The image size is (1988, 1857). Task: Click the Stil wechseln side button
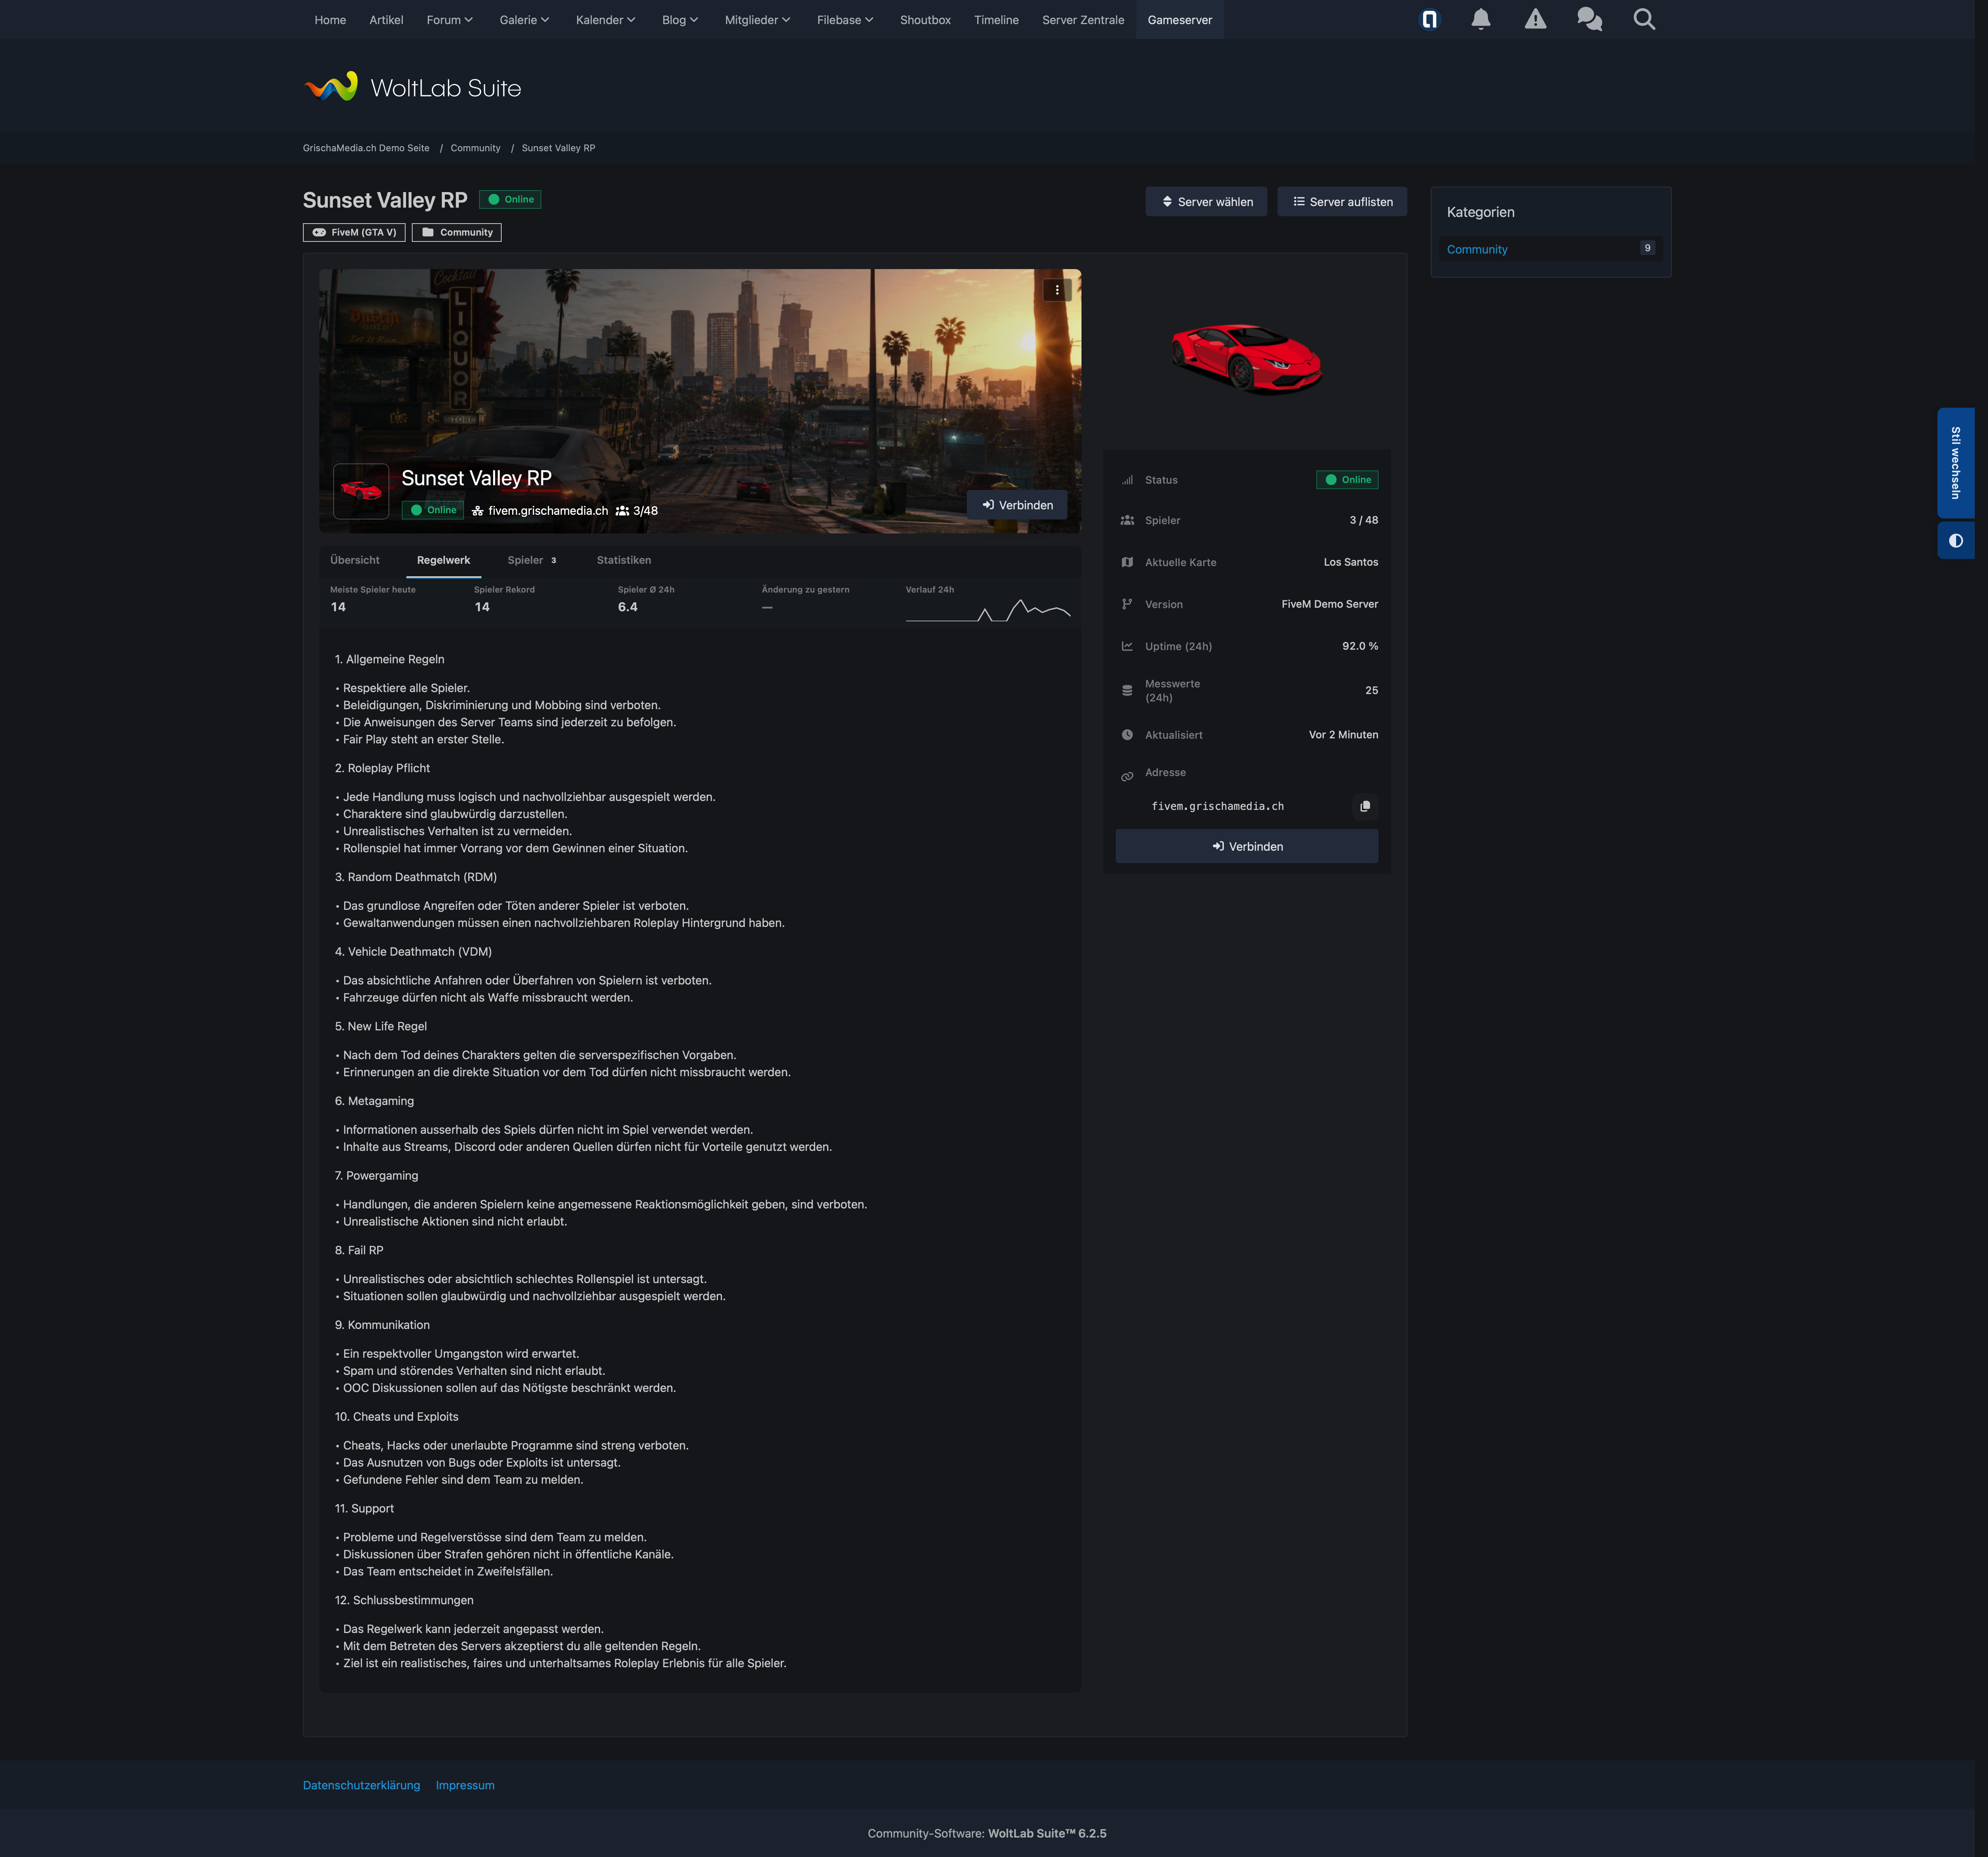pyautogui.click(x=1956, y=463)
